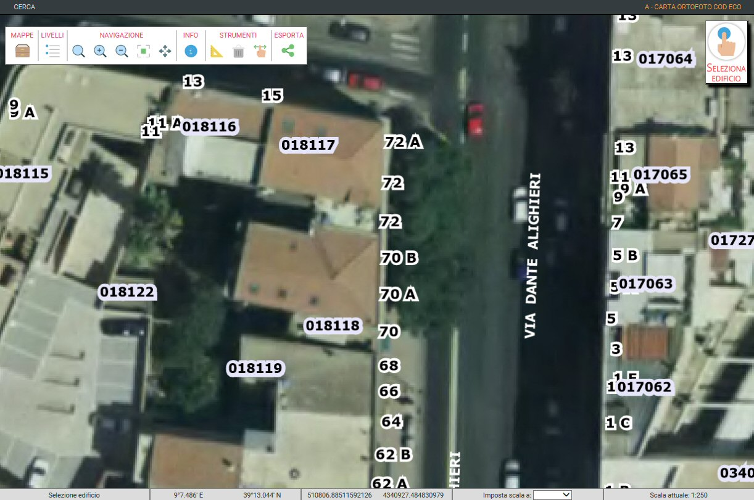Click house number label 70 B
The width and height of the screenshot is (754, 500).
pyautogui.click(x=399, y=258)
